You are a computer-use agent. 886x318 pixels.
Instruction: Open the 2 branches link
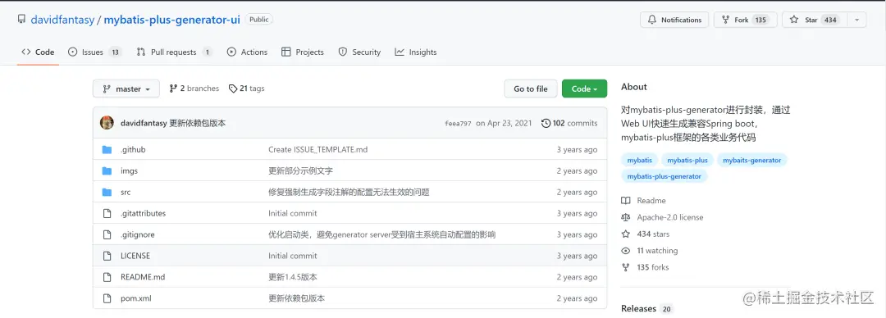tap(194, 89)
